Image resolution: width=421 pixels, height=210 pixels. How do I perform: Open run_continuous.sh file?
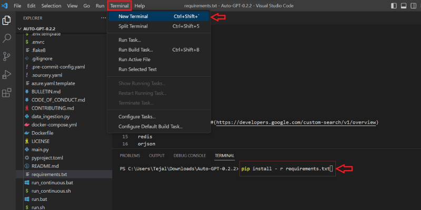[51, 191]
